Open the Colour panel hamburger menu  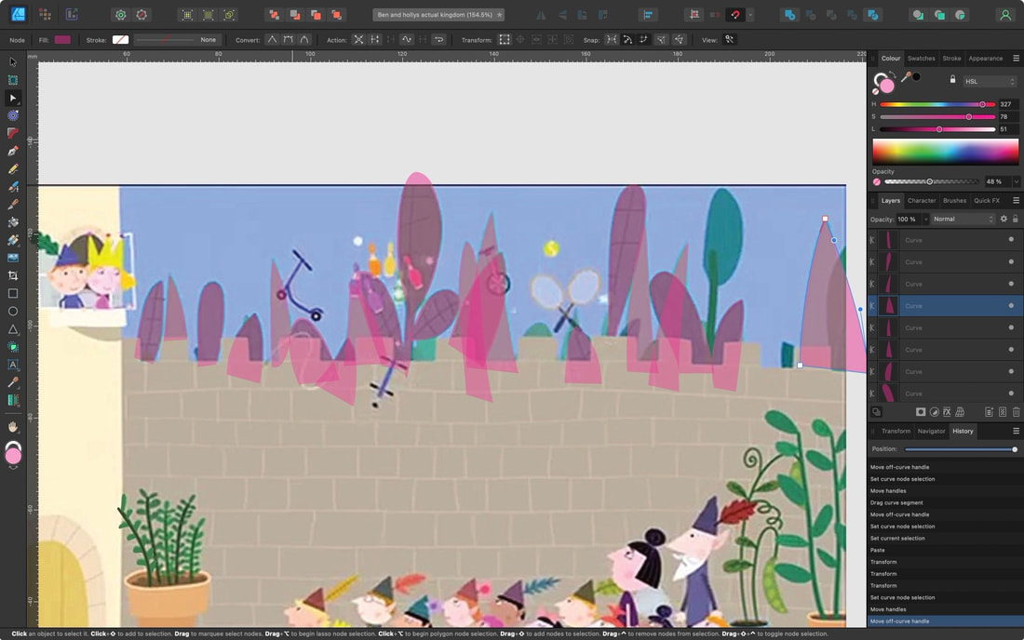(x=1017, y=58)
